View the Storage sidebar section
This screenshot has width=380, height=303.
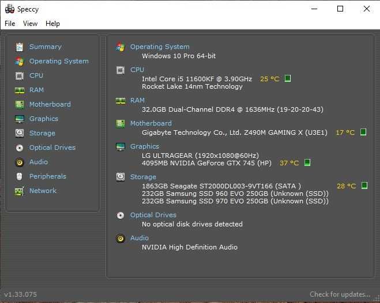(42, 133)
